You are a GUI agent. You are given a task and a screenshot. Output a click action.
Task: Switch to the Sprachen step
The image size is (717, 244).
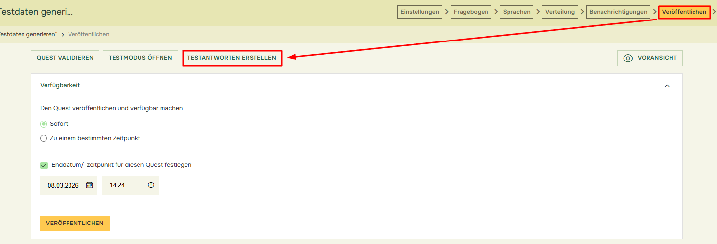(x=516, y=12)
